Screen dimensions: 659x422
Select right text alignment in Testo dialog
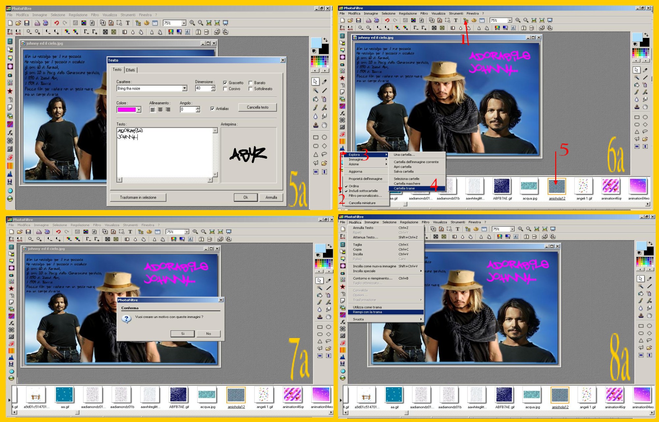pos(168,110)
